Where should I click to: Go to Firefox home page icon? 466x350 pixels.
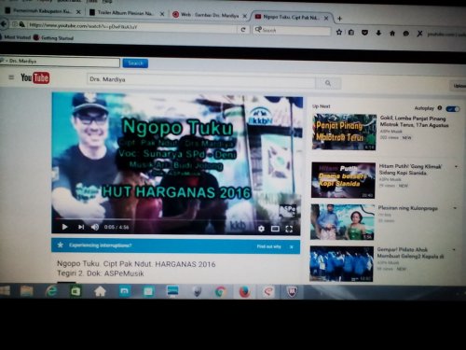(392, 33)
